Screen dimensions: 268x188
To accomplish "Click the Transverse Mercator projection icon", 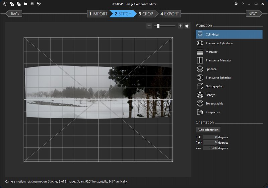I will coord(200,60).
